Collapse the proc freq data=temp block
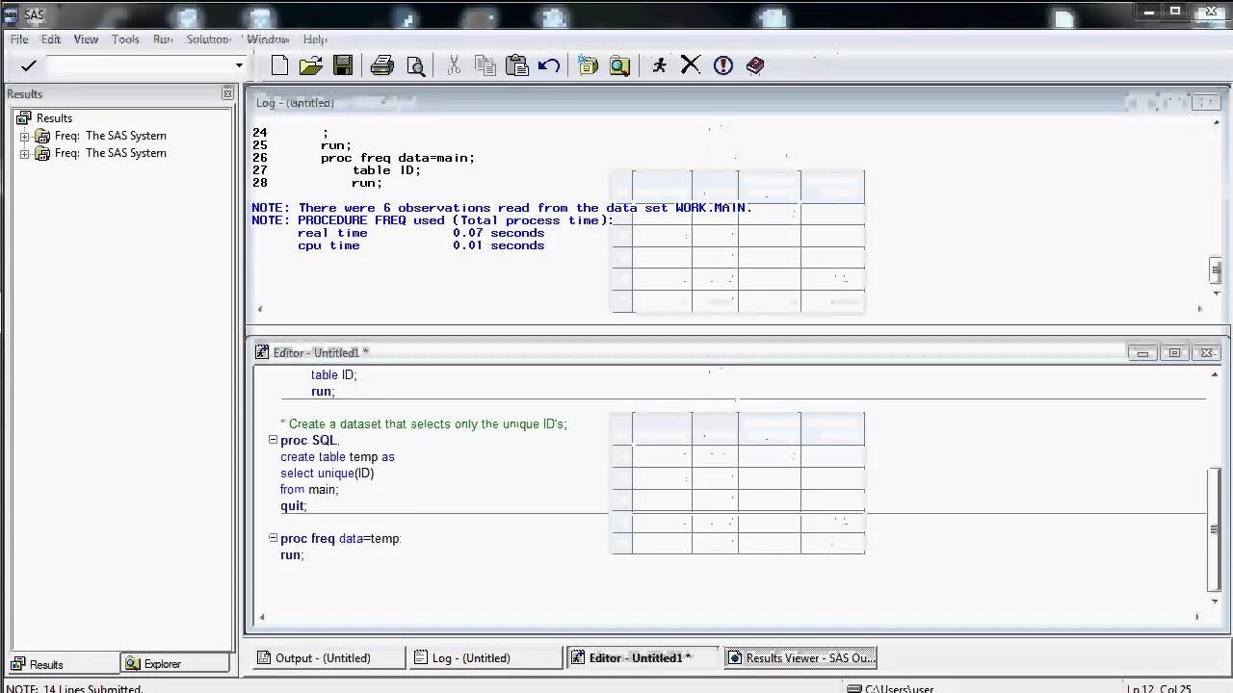Viewport: 1233px width, 693px height. [273, 538]
